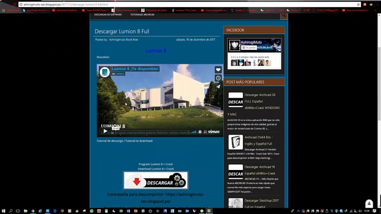This screenshot has width=381, height=214.
Task: Share the video via paper plane icon
Action: (x=218, y=86)
